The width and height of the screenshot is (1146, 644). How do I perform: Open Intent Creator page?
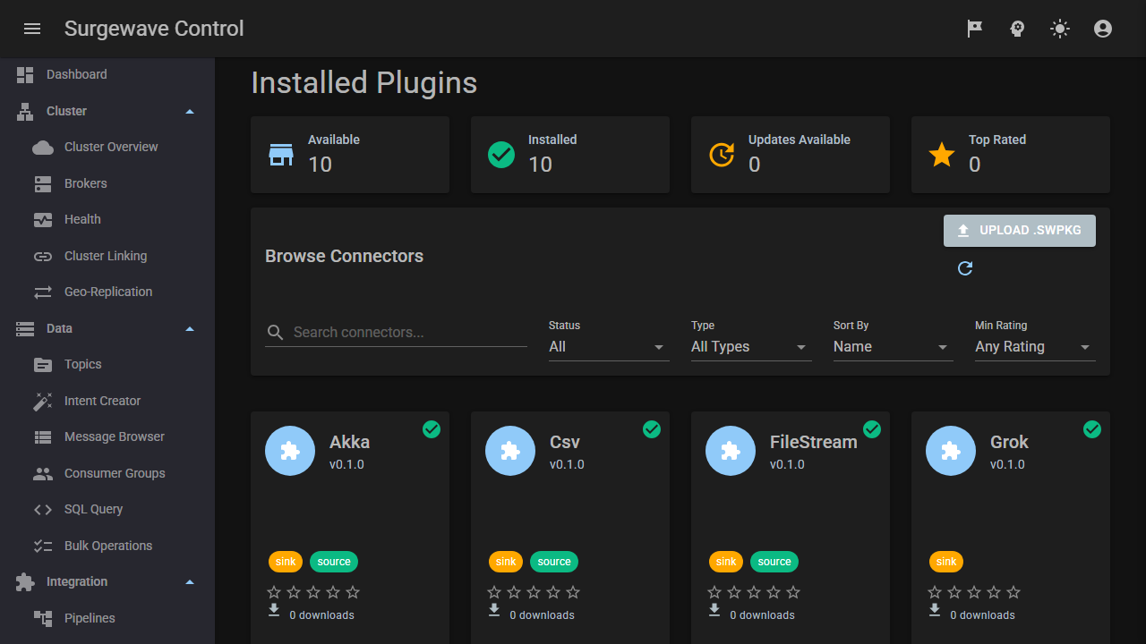tap(107, 401)
